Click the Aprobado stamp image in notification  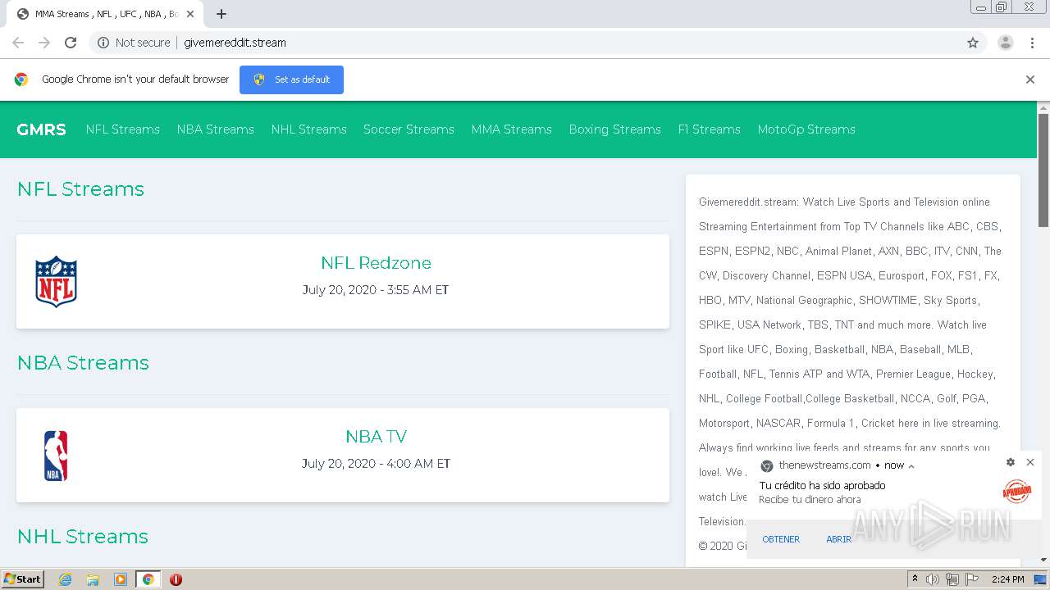point(1017,491)
